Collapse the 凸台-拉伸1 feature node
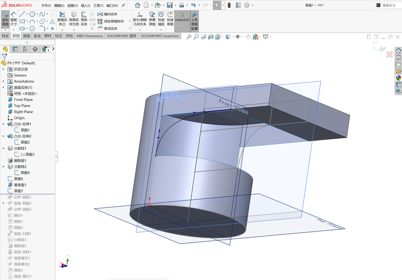The height and width of the screenshot is (280, 402). [3, 124]
